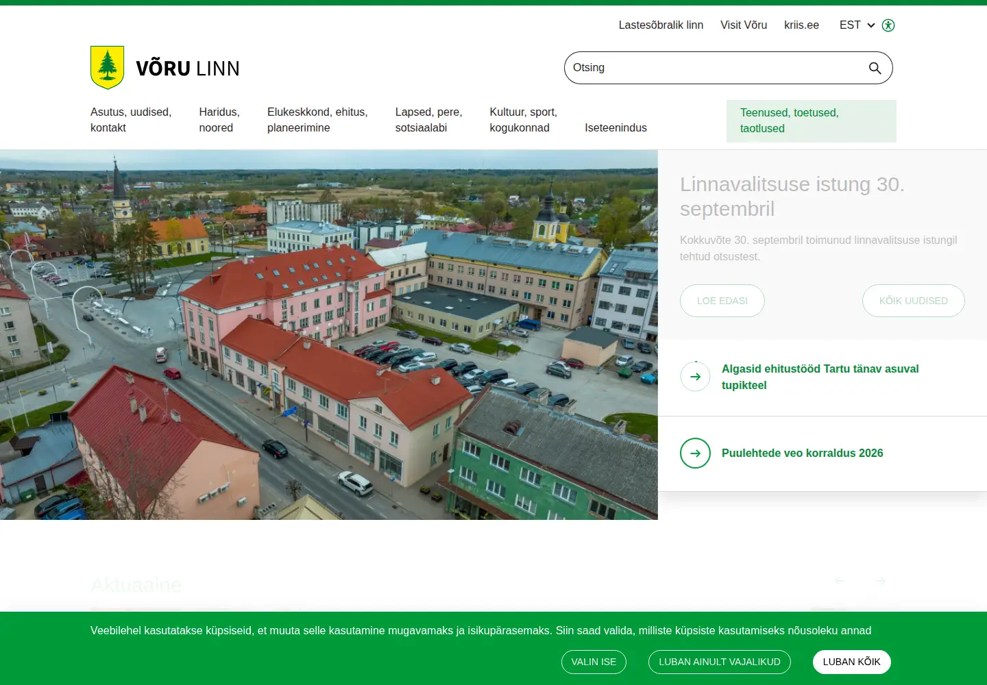Click the VALIN ISE cookie button
The width and height of the screenshot is (987, 685).
(x=594, y=662)
